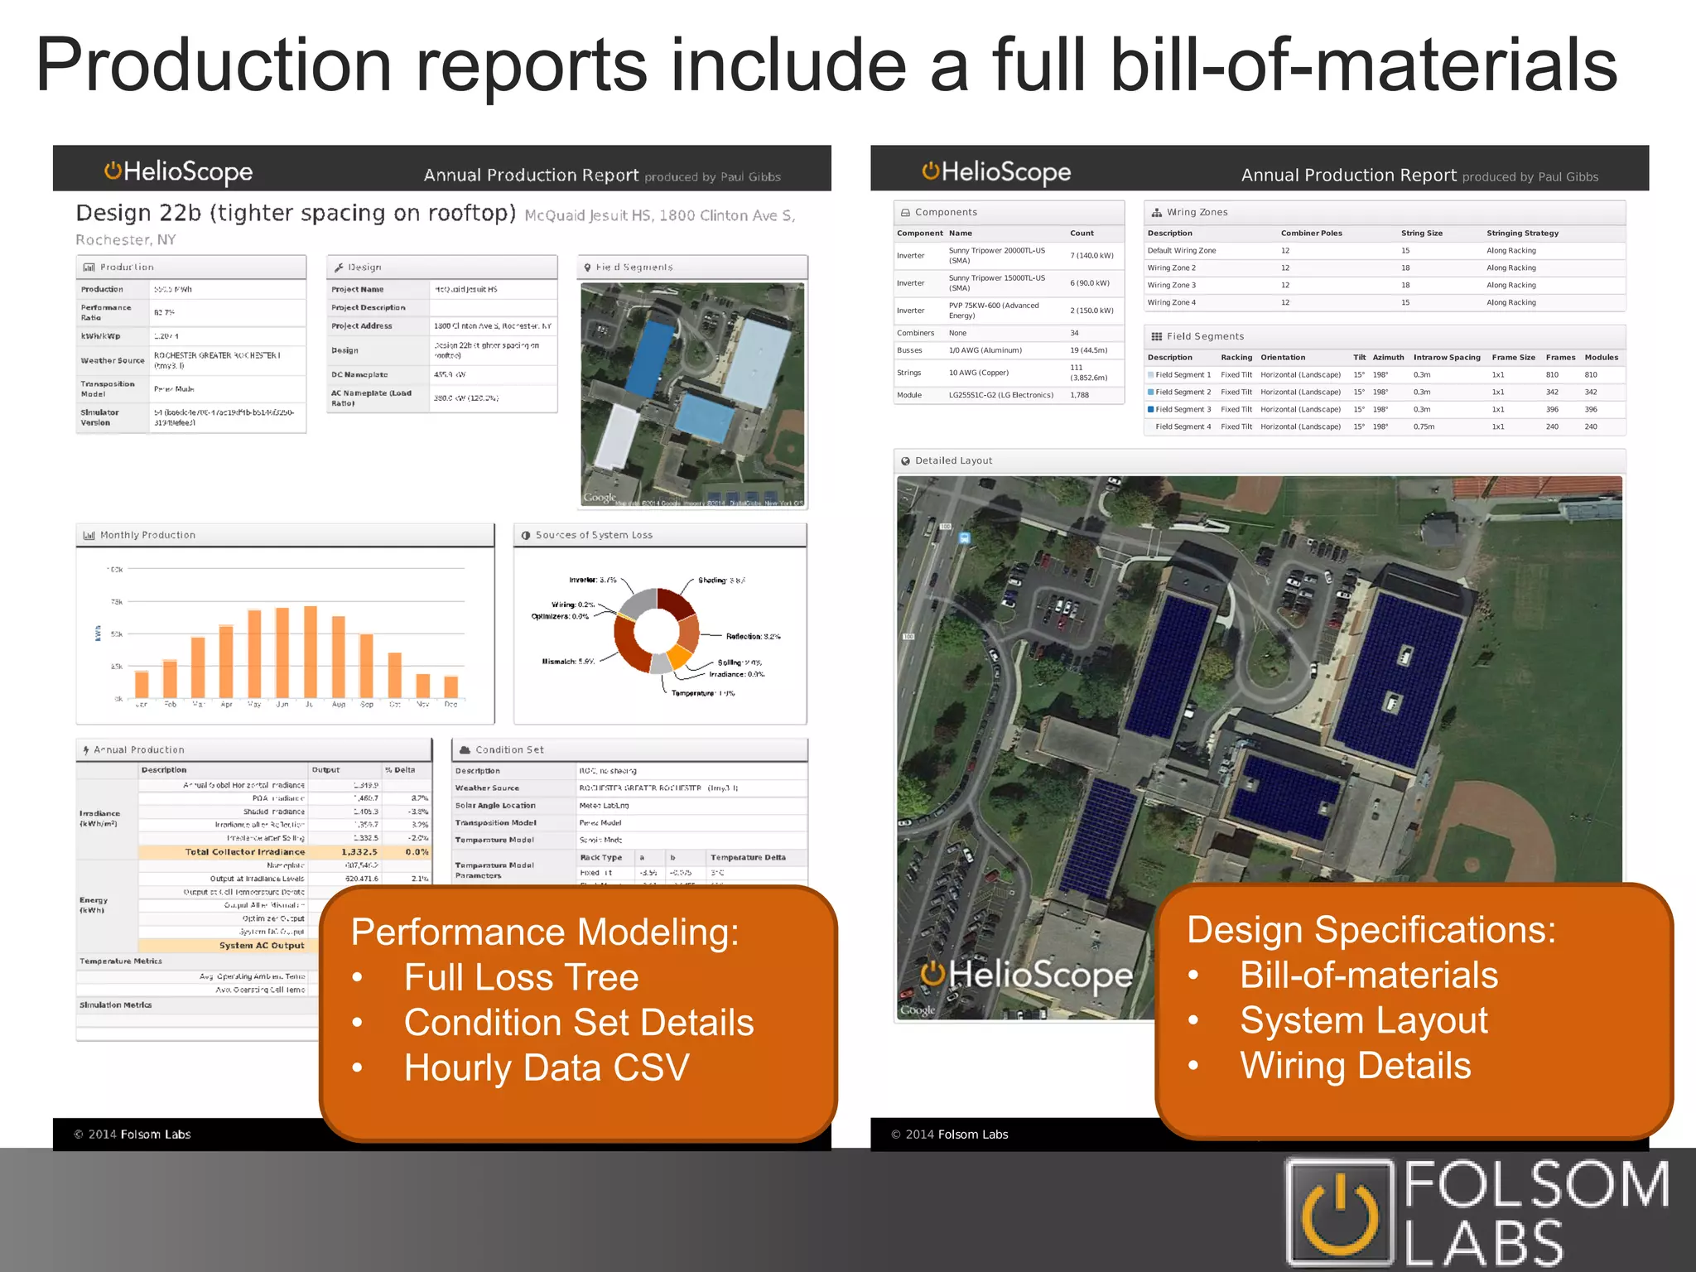The height and width of the screenshot is (1272, 1696).
Task: Click 'Sunny Tripower 20000TL-US (SMA)' inverter name
Action: pyautogui.click(x=997, y=255)
